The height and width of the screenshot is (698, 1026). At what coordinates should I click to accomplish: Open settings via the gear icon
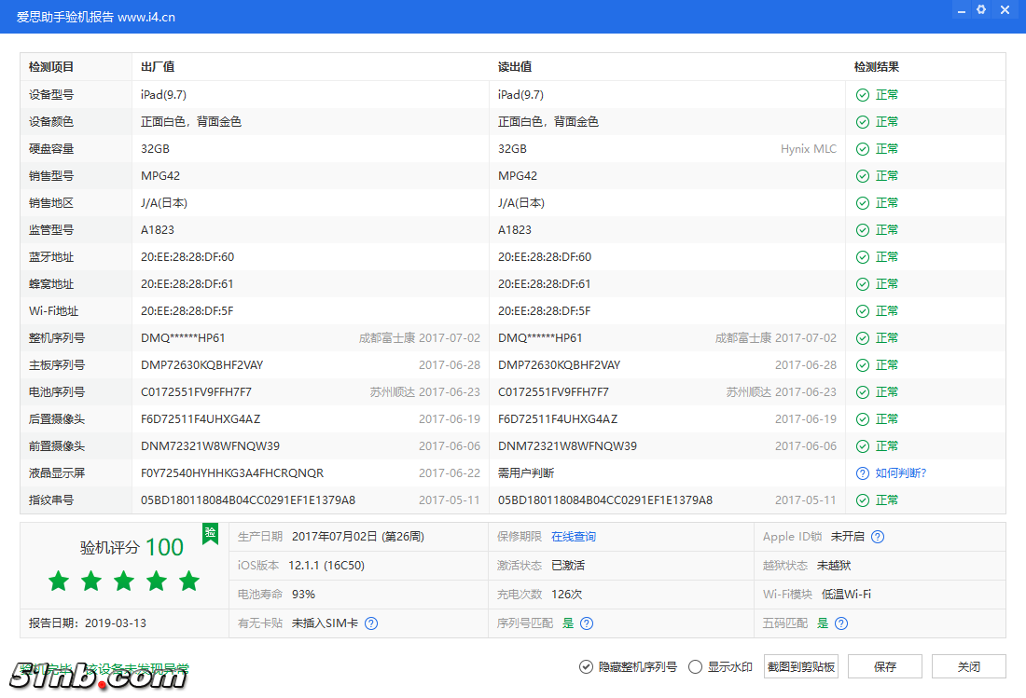point(981,10)
